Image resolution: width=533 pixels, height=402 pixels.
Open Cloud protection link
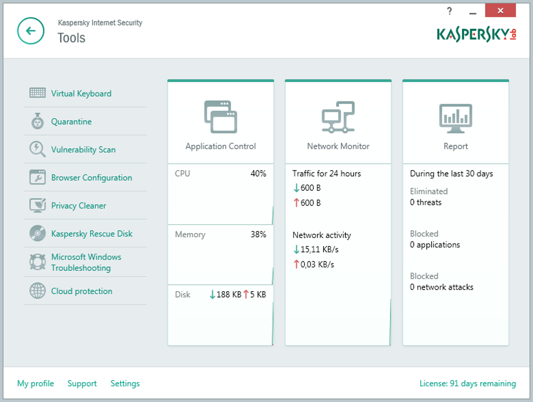coord(82,291)
